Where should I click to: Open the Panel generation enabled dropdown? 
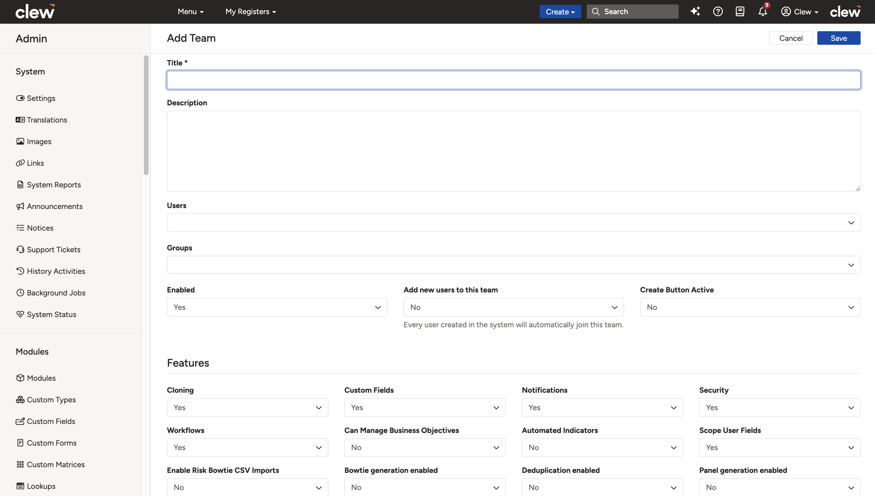780,488
